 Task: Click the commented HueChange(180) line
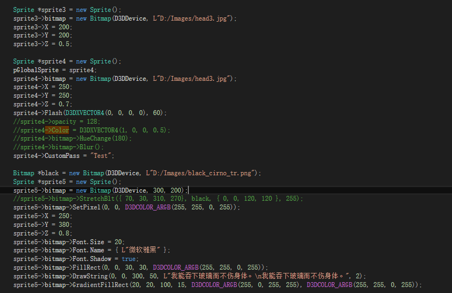(x=72, y=138)
